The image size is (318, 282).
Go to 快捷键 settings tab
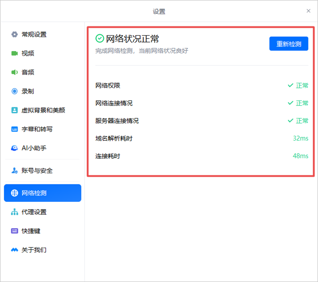[x=31, y=231]
